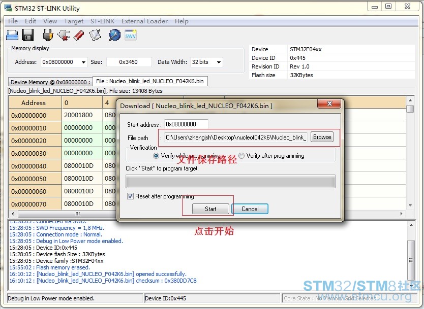Image resolution: width=424 pixels, height=309 pixels.
Task: Click Device value STM32F04xx
Action: tap(306, 49)
